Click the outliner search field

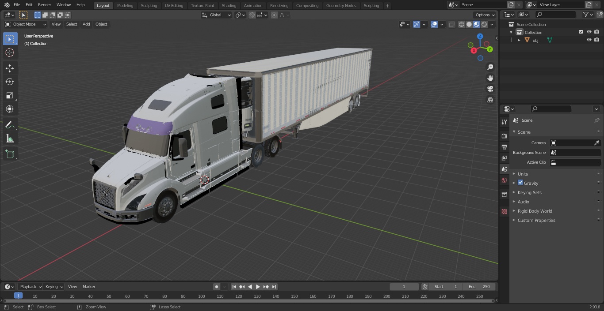point(555,15)
